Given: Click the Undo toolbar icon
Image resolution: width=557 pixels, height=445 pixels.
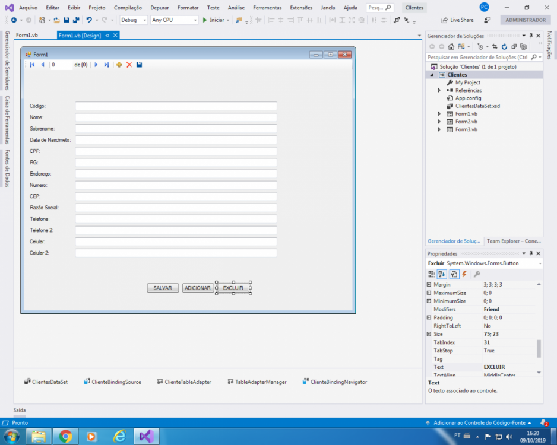Looking at the screenshot, I should click(x=89, y=20).
